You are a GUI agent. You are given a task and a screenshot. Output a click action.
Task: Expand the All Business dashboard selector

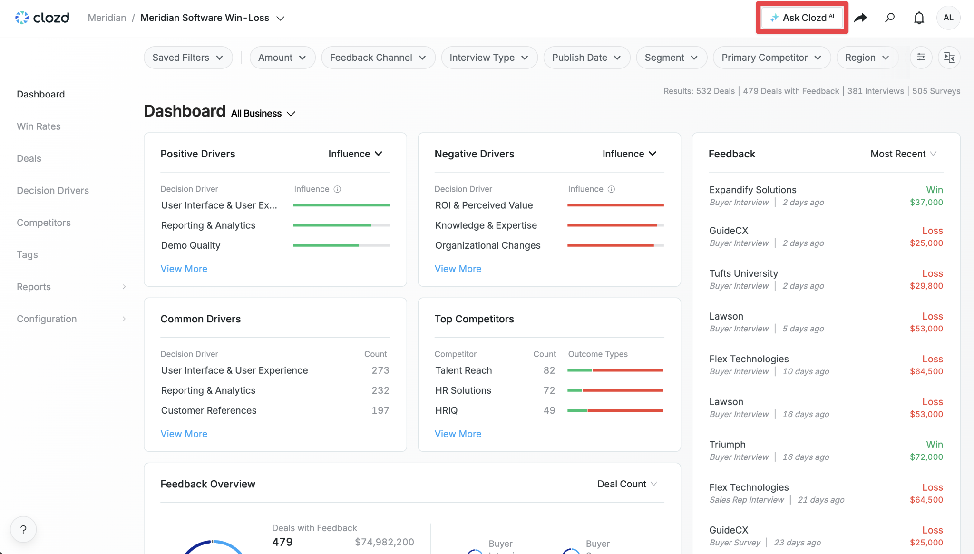pos(263,114)
